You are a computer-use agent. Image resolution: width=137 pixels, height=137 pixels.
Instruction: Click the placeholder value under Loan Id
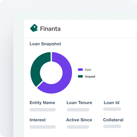coord(112,109)
